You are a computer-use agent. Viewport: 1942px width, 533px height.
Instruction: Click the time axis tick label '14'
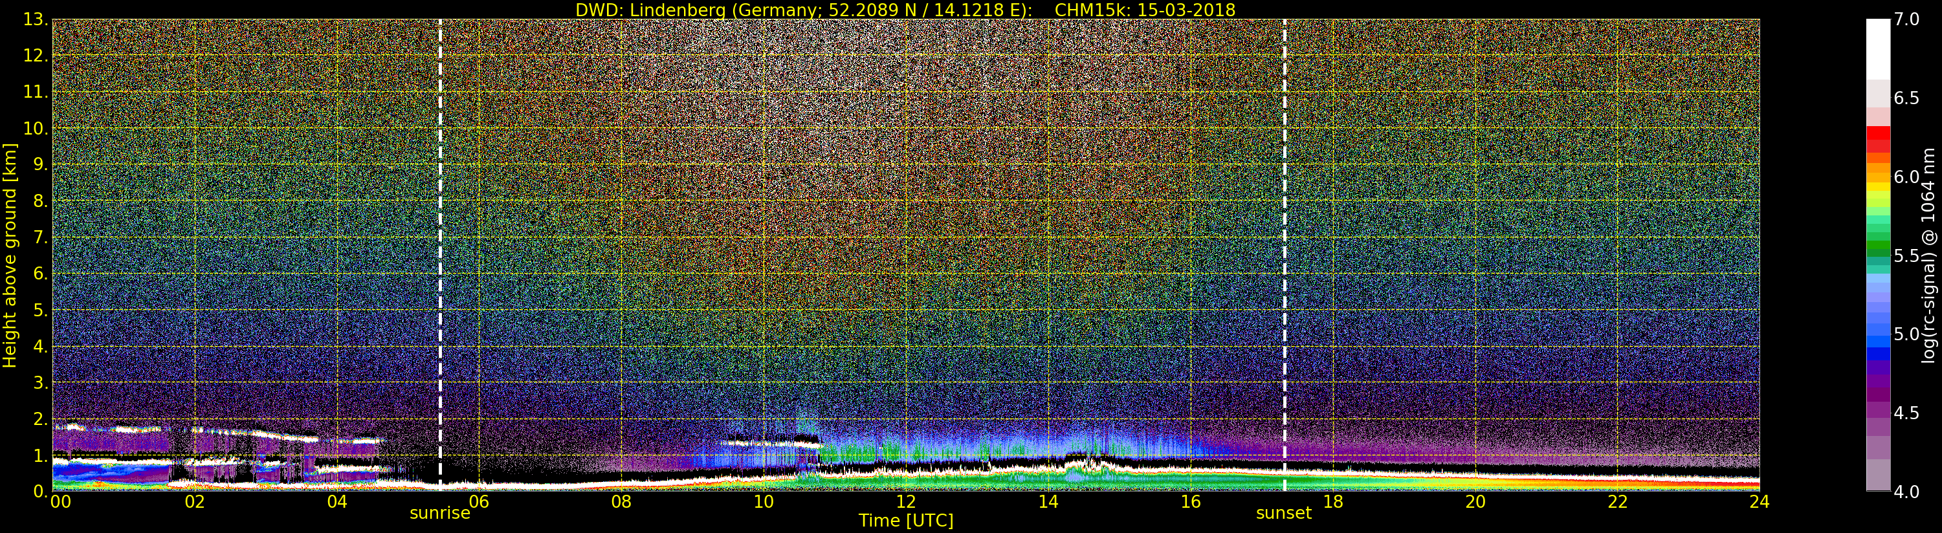click(x=1048, y=501)
